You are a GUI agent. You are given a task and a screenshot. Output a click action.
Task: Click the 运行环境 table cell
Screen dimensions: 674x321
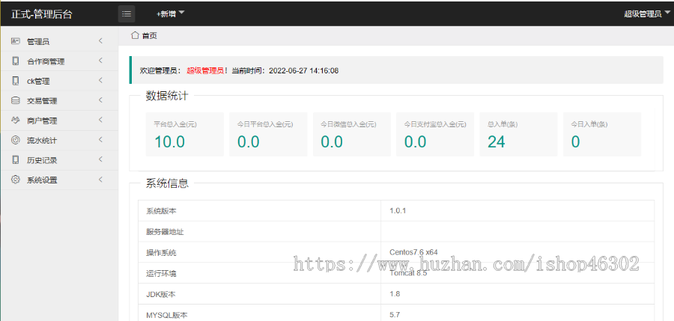259,273
